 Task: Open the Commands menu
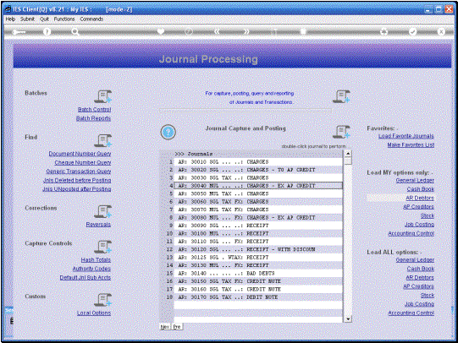click(91, 19)
